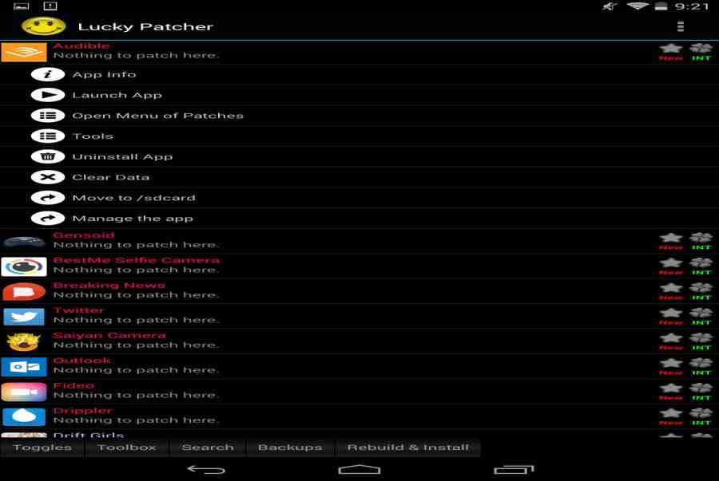Expand the Gensoid app entry

136,240
